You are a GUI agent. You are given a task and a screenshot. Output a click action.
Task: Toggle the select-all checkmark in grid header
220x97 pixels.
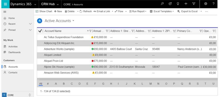click(x=40, y=31)
